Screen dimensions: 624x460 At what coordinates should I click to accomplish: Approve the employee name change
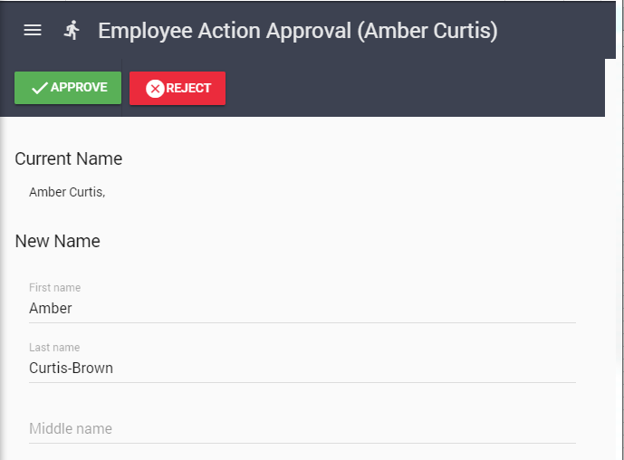[68, 88]
